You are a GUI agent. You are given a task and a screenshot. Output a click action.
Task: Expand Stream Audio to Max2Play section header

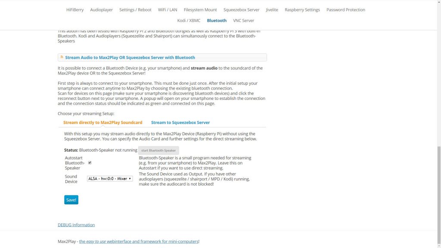coord(162,57)
